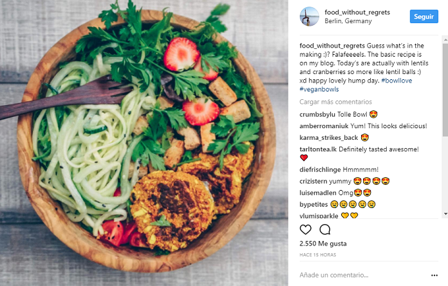Image resolution: width=448 pixels, height=286 pixels.
Task: Open the food_without_regrets profile picture
Action: (x=309, y=17)
